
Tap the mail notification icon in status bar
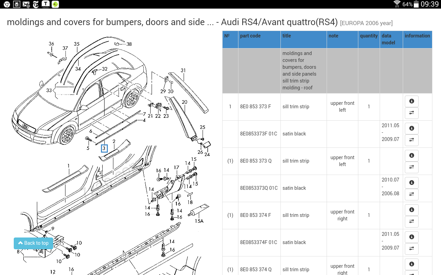(x=26, y=4)
